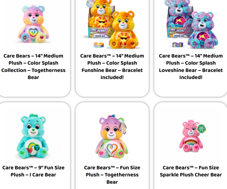The width and height of the screenshot is (227, 189).
Task: Open Fun Size Sparkle Plush Cheer Bear title
Action: (x=191, y=171)
